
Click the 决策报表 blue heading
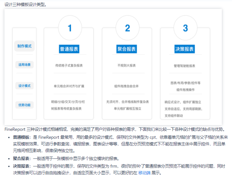[185, 49]
